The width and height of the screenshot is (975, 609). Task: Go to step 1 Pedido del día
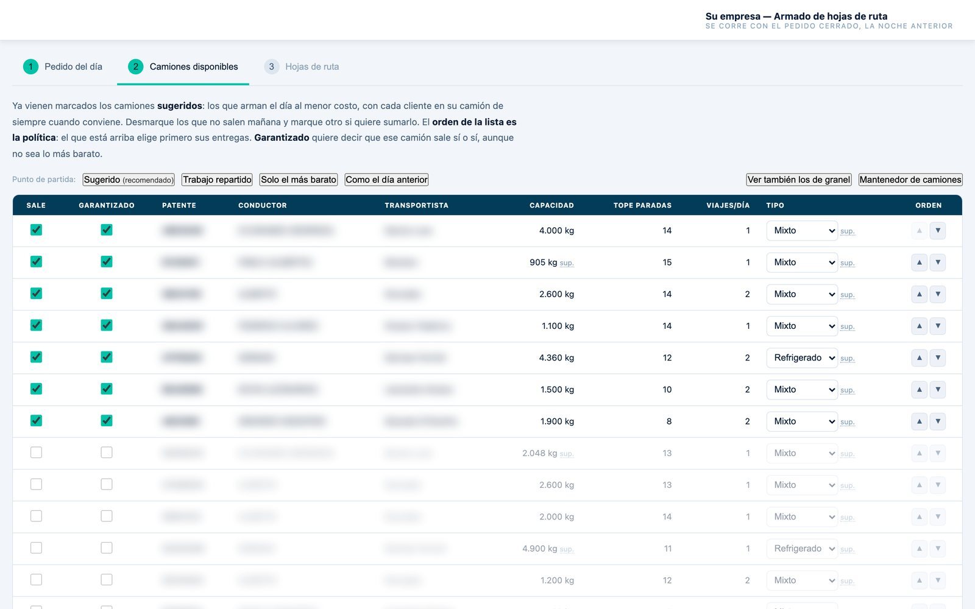pos(63,66)
